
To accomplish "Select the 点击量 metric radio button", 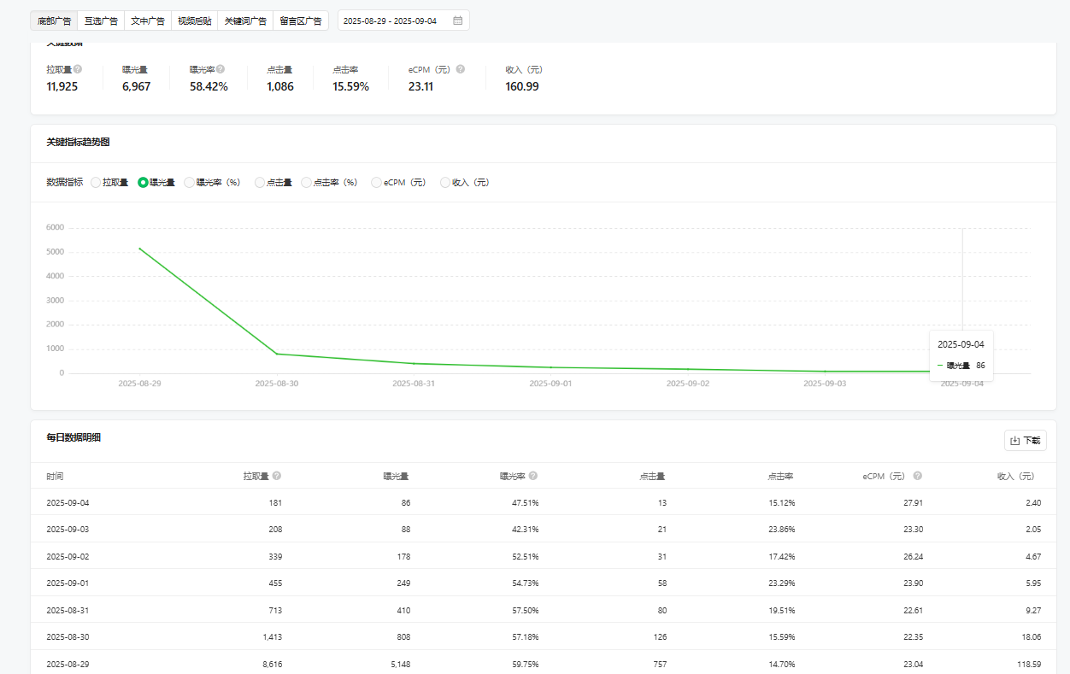I will click(x=260, y=182).
